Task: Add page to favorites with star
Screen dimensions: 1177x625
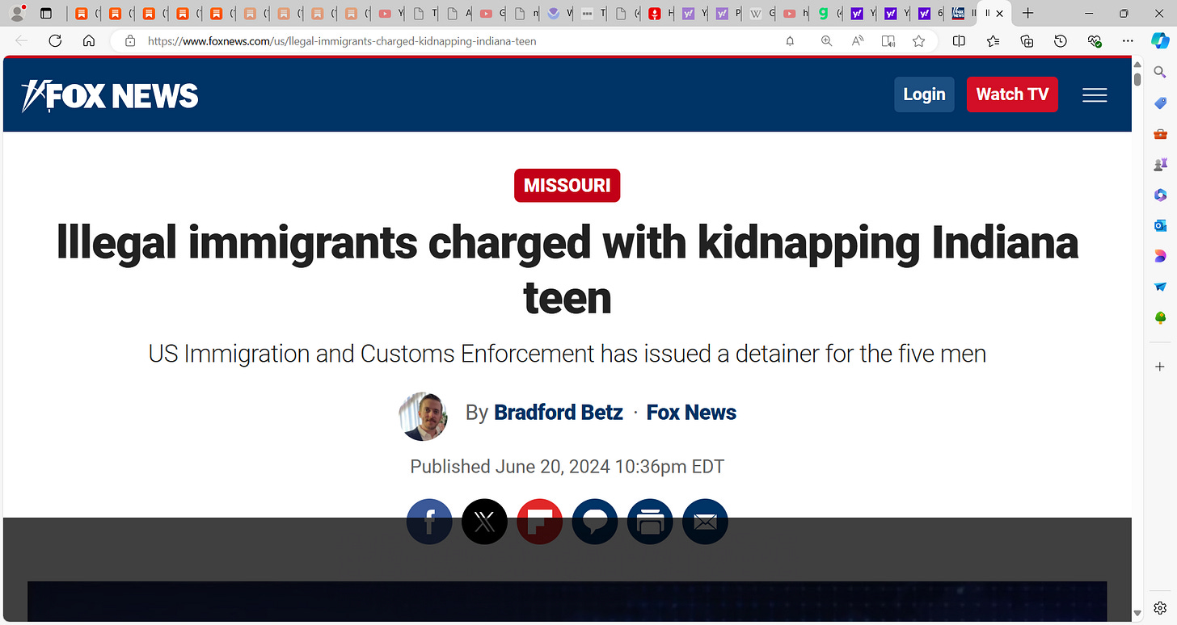Action: pos(918,41)
